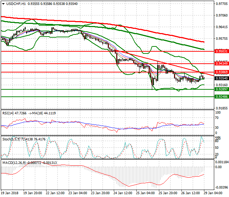Click the 0.93160 price scale value
This screenshot has height=197, width=229.
point(222,85)
